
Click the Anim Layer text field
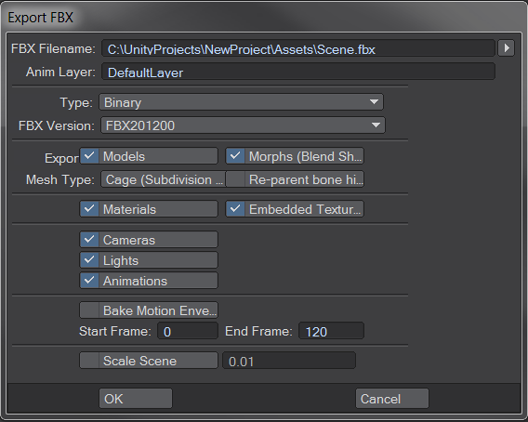click(x=298, y=72)
